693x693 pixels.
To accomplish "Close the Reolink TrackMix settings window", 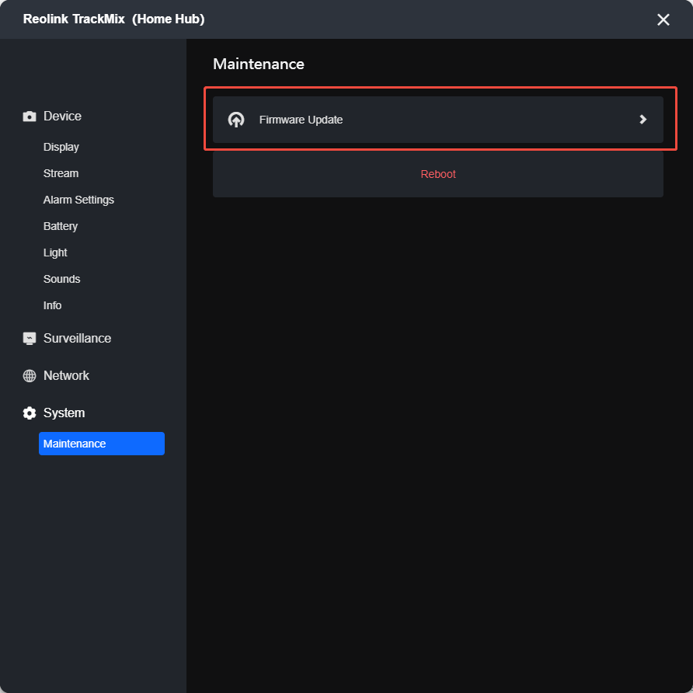I will point(663,19).
